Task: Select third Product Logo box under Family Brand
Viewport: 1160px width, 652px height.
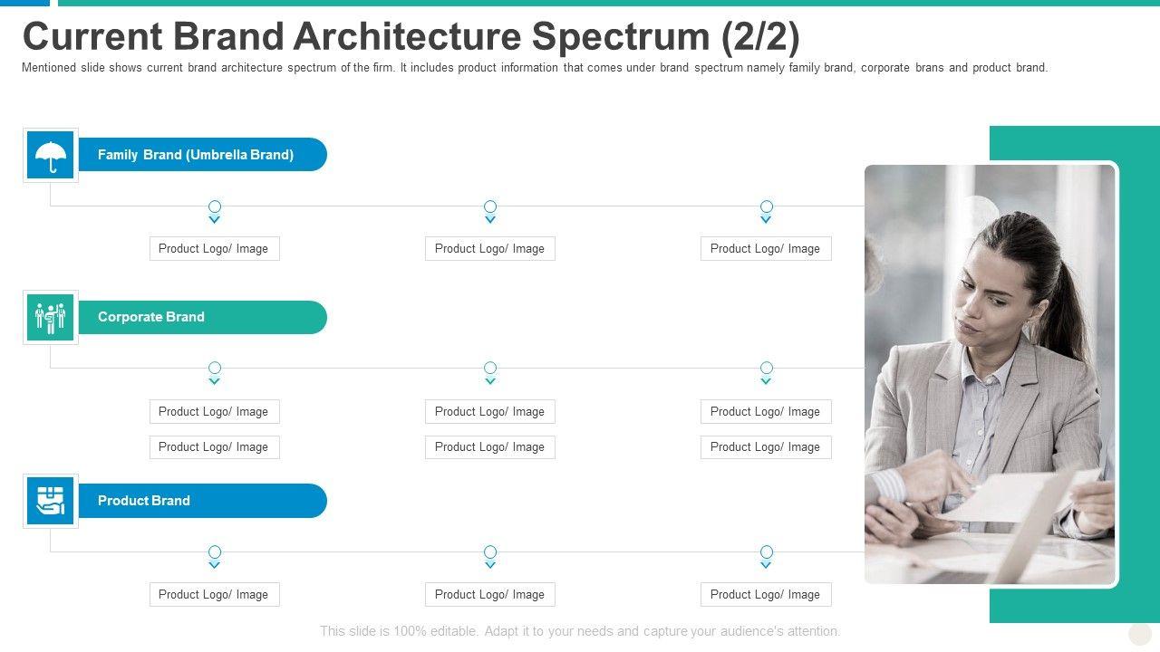Action: coord(766,249)
